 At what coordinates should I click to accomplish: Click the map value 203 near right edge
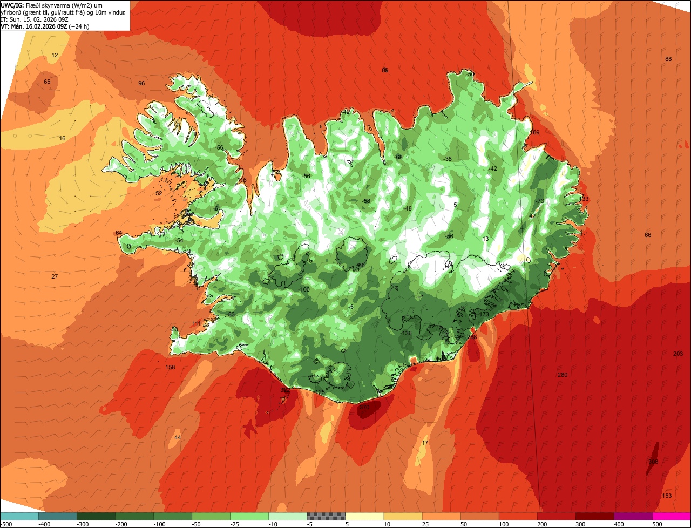(678, 354)
